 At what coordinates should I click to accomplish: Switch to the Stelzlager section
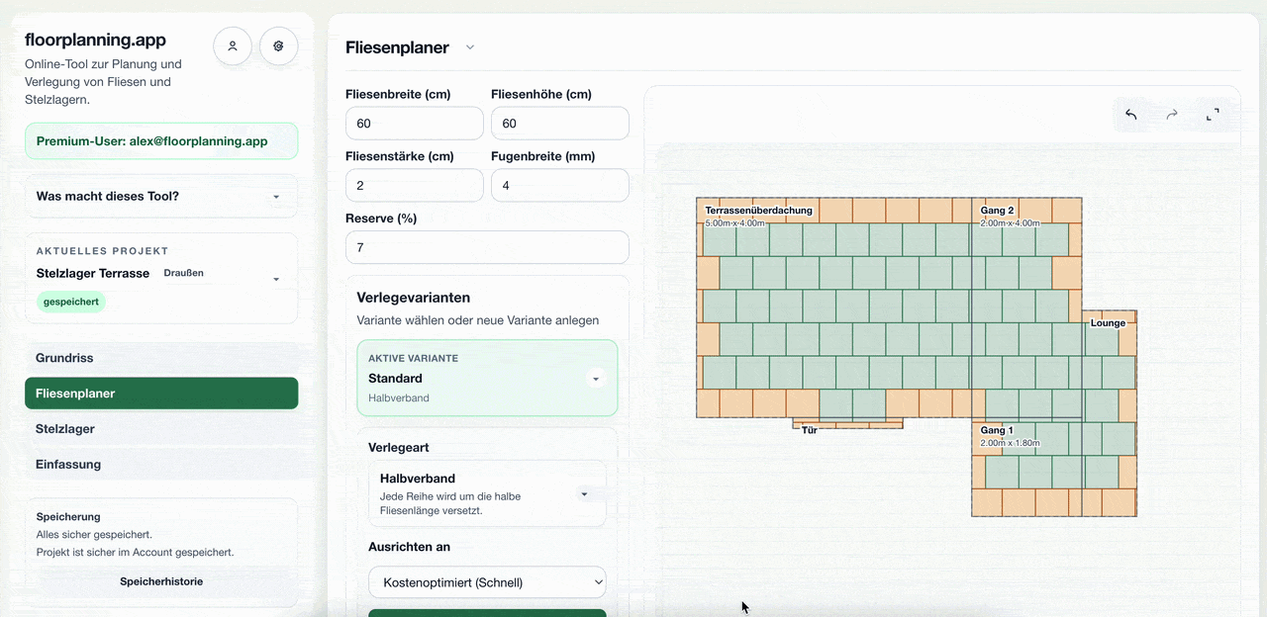161,429
